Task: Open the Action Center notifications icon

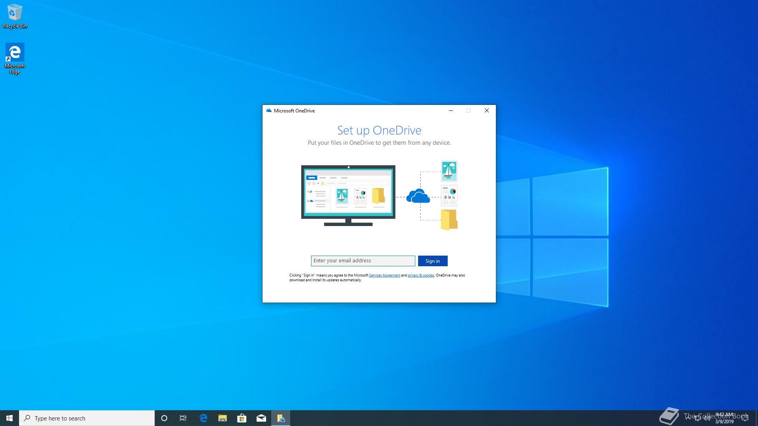Action: click(x=745, y=418)
